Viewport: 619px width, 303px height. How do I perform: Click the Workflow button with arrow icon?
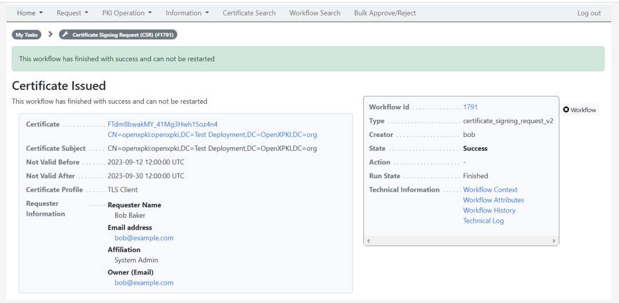579,110
